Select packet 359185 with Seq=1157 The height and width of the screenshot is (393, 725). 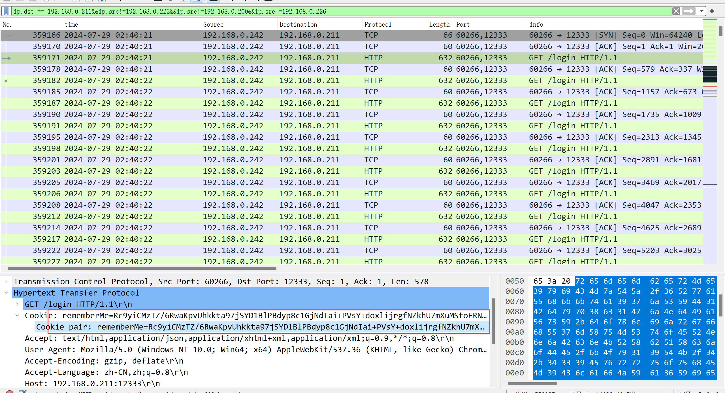[351, 92]
